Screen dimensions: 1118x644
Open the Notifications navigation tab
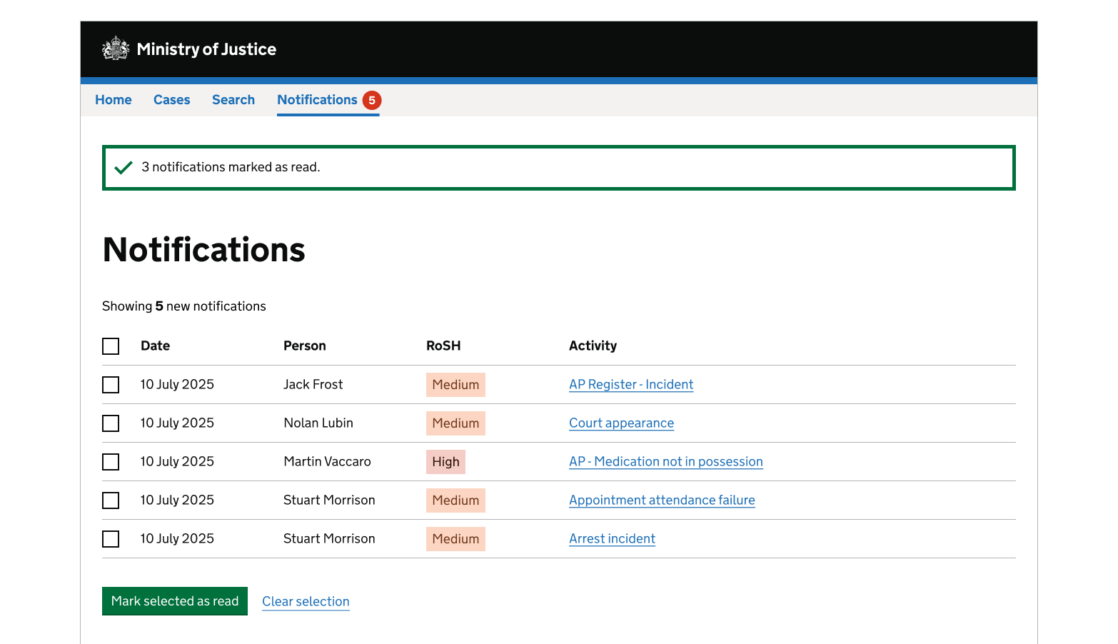317,100
